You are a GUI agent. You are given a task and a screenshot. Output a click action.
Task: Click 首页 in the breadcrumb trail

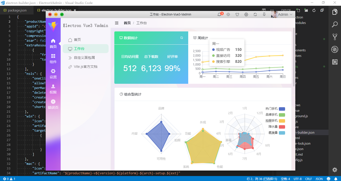pos(127,23)
